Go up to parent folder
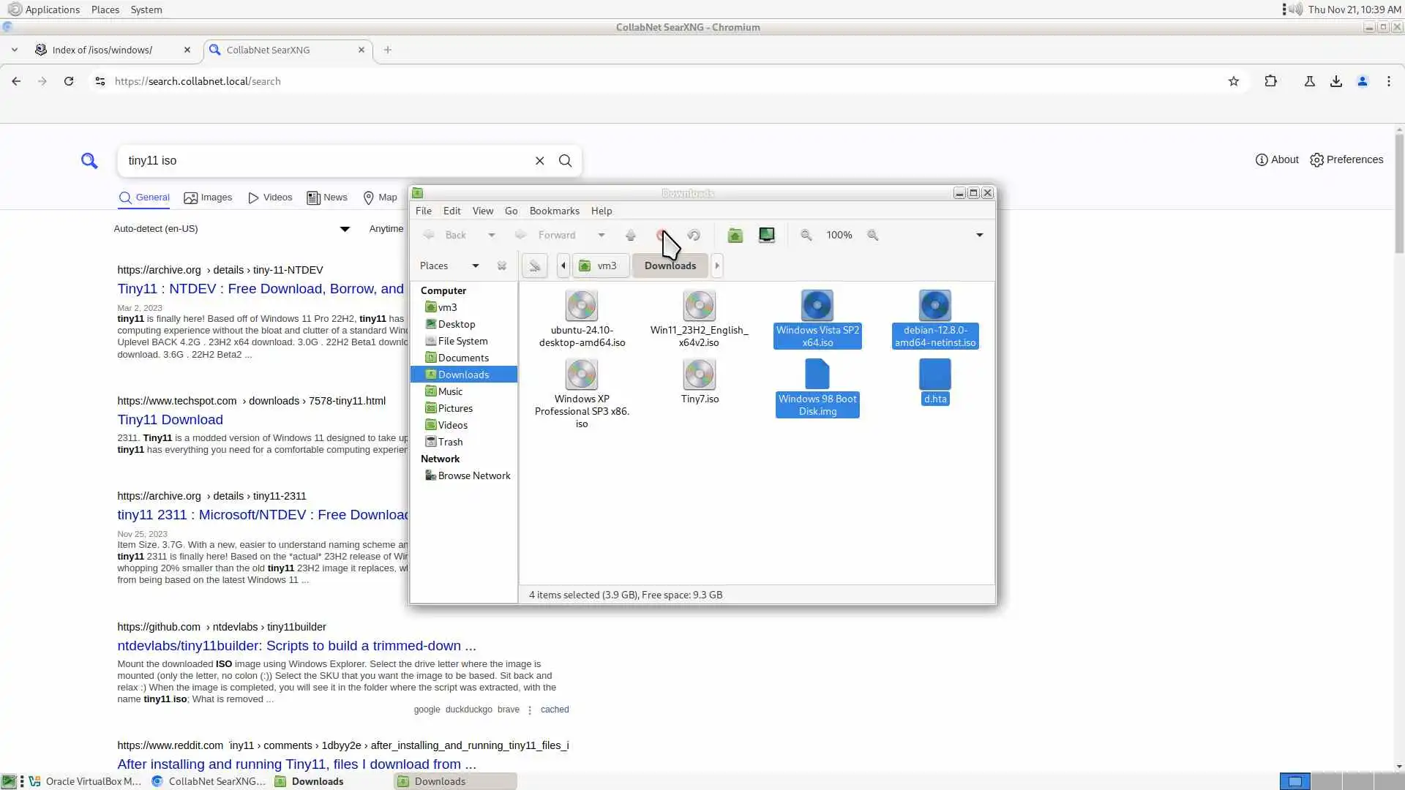The width and height of the screenshot is (1405, 790). 630,235
